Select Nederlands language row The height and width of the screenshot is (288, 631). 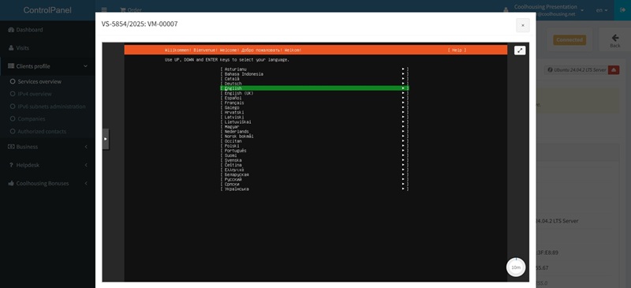point(314,132)
